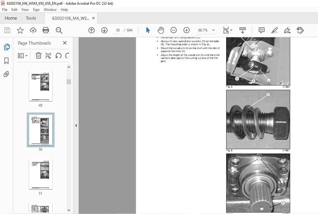Go to next page arrow

(104, 30)
